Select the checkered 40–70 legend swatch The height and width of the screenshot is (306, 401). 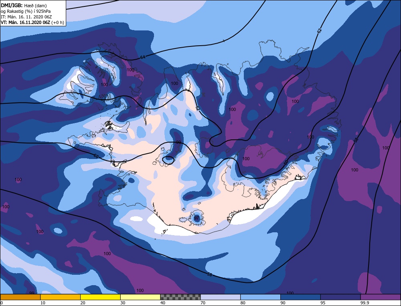pyautogui.click(x=180, y=297)
